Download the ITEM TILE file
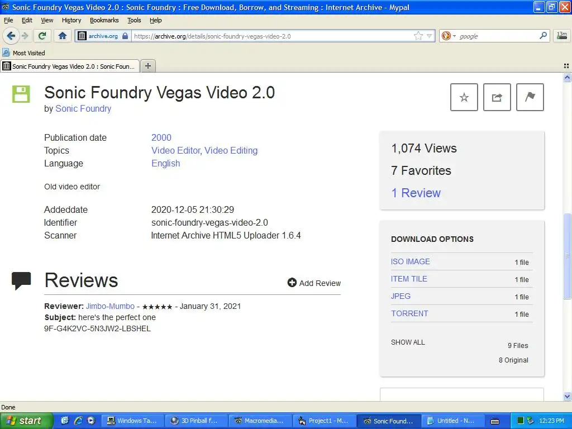 coord(409,279)
